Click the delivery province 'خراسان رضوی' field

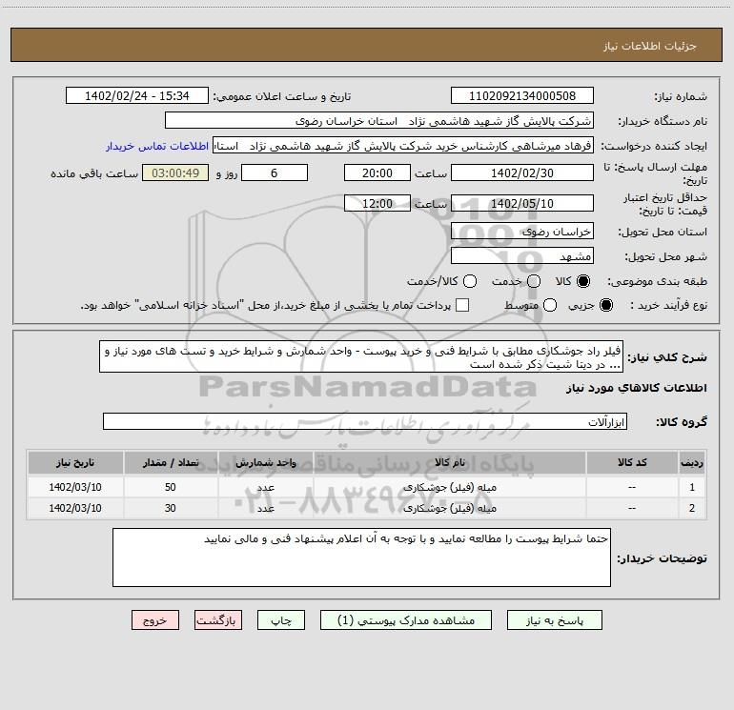click(x=520, y=232)
